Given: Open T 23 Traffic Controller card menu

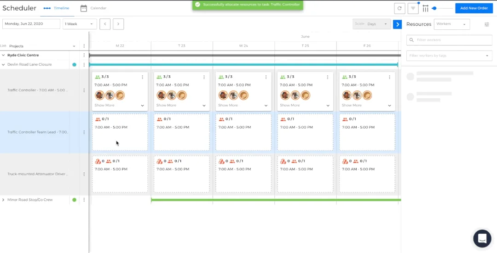Looking at the screenshot, I should 204,77.
